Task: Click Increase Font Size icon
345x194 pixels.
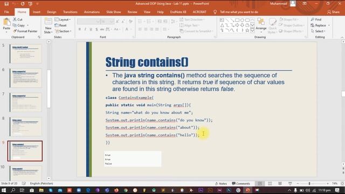Action: pos(118,22)
